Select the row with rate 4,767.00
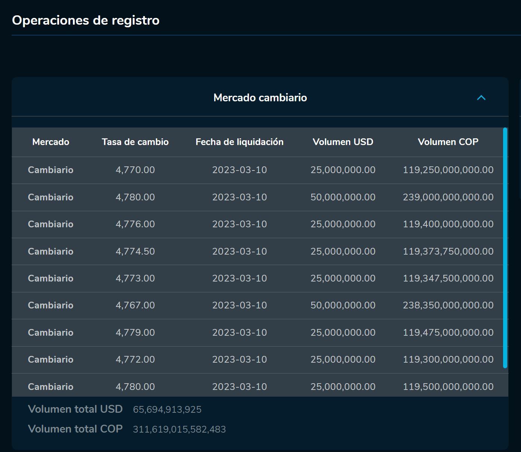This screenshot has height=452, width=521. pos(135,305)
